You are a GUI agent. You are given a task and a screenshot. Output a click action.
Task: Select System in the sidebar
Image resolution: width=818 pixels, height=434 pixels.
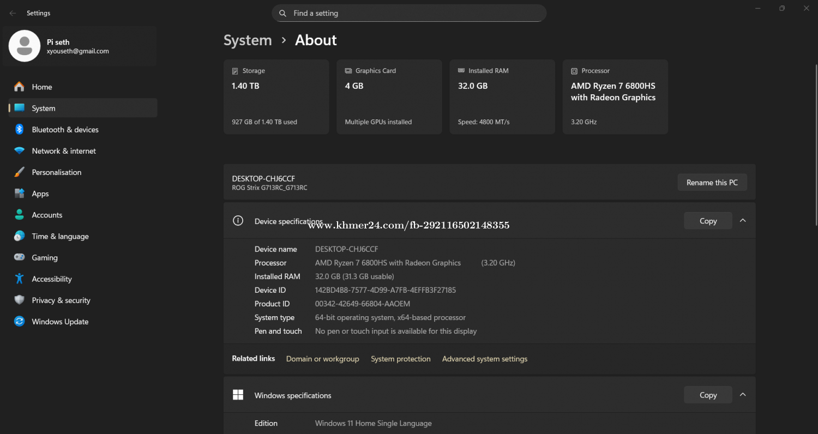coord(44,108)
